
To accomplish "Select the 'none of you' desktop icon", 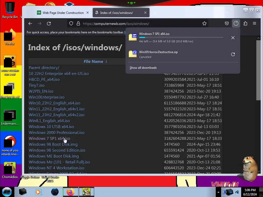I will [x=10, y=145].
